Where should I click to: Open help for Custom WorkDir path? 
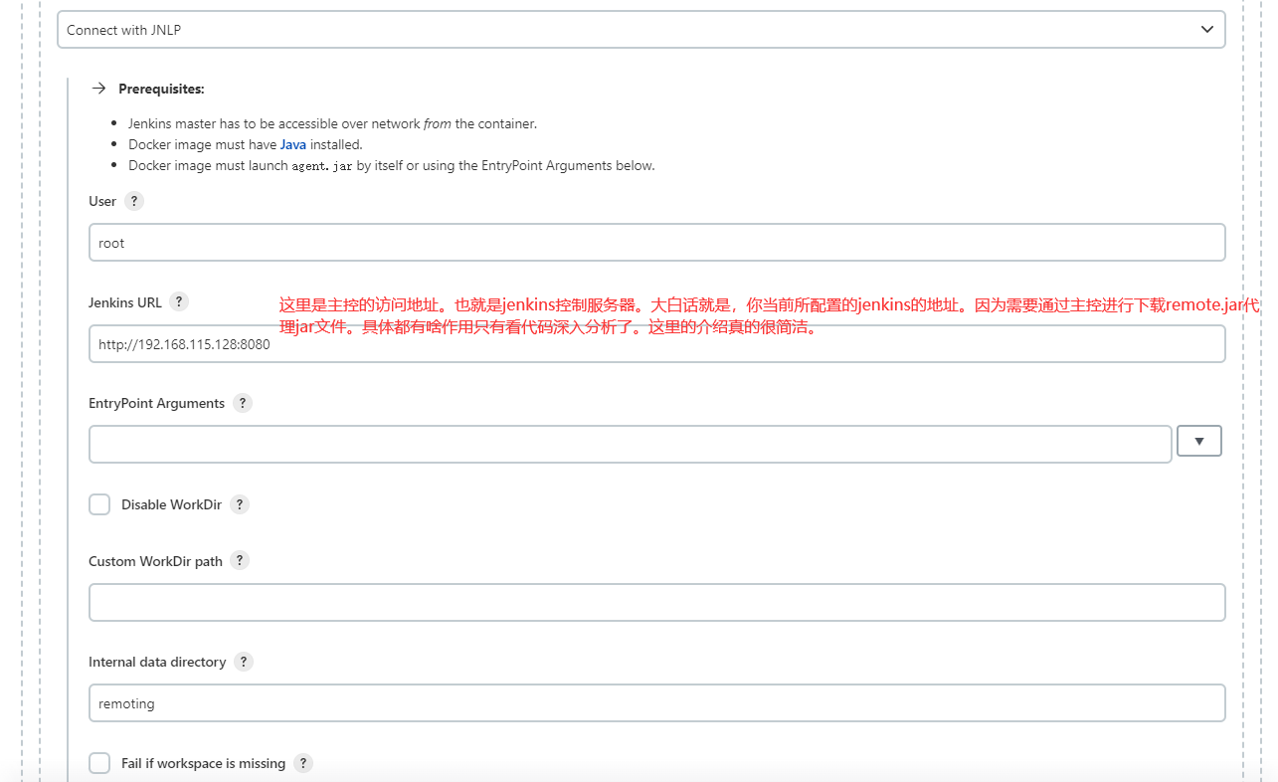click(240, 560)
